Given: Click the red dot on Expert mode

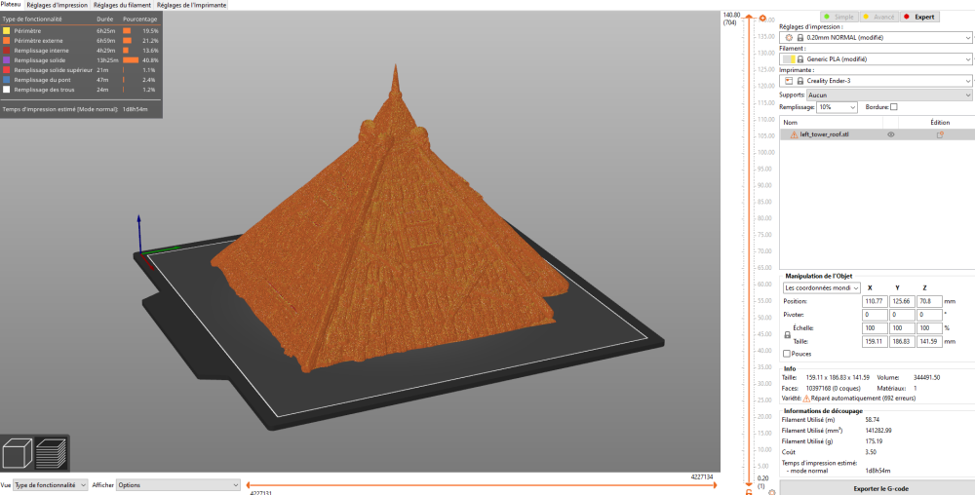Looking at the screenshot, I should (907, 17).
